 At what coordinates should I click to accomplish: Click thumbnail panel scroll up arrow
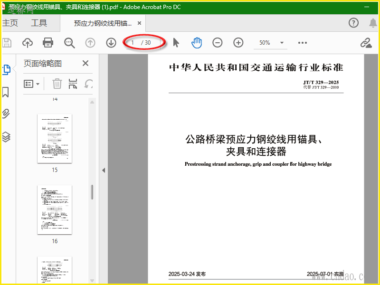(92, 102)
